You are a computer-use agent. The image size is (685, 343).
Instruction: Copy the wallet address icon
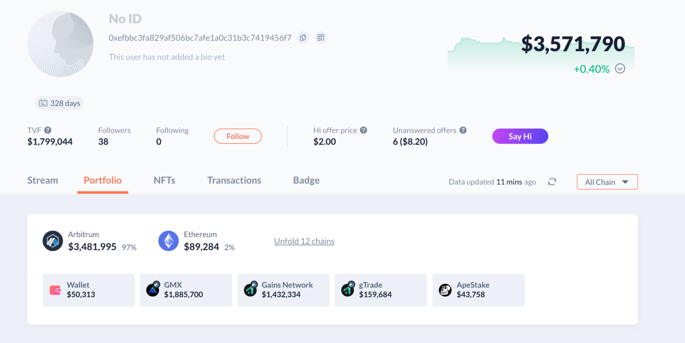click(303, 38)
